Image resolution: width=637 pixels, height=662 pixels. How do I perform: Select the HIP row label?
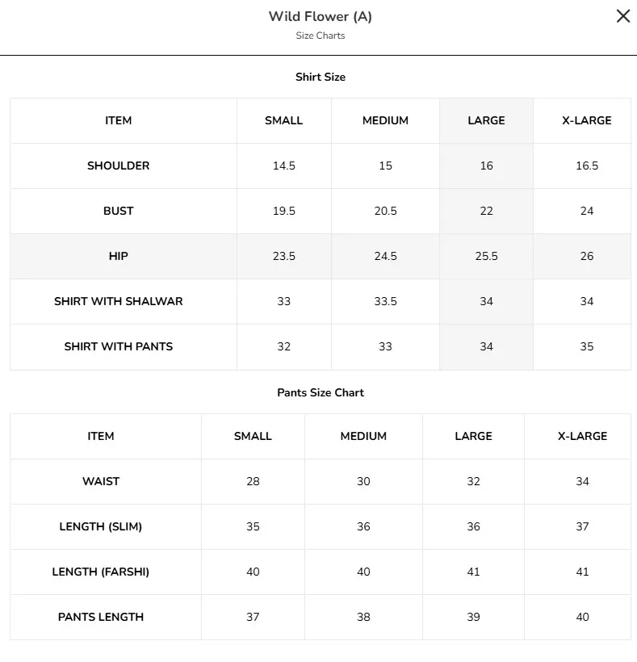tap(118, 256)
